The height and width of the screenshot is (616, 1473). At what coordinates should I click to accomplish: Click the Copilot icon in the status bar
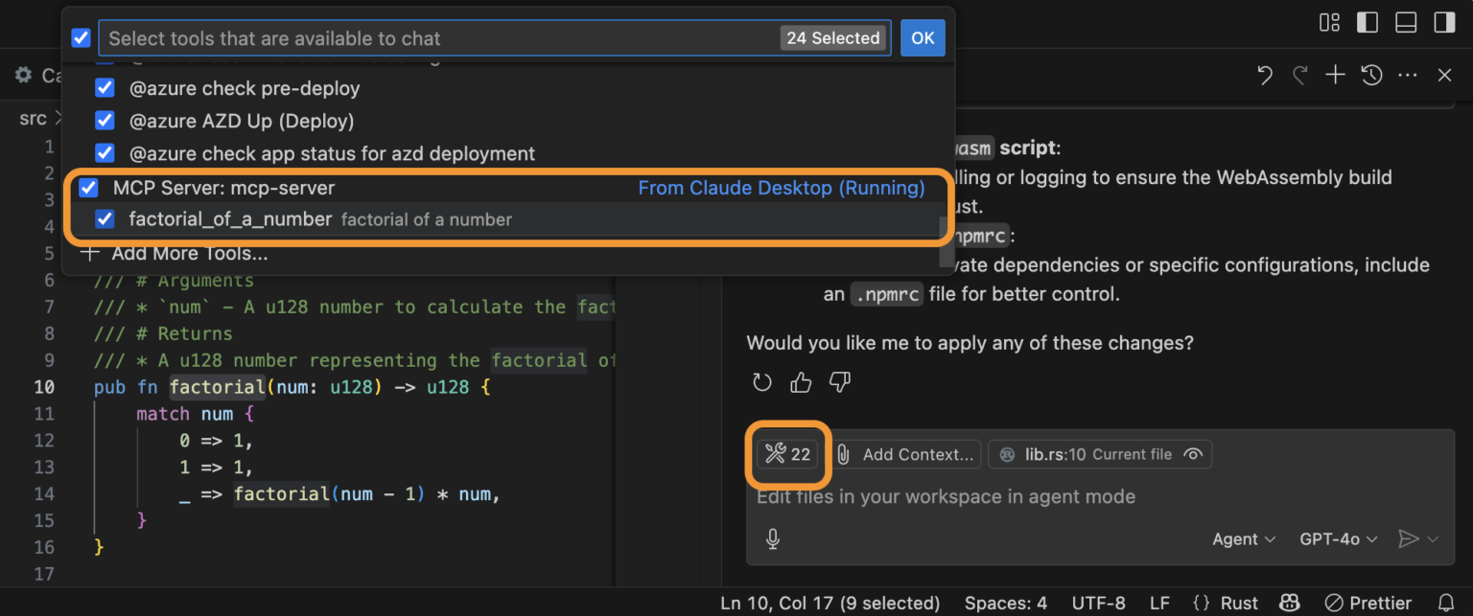[1289, 603]
